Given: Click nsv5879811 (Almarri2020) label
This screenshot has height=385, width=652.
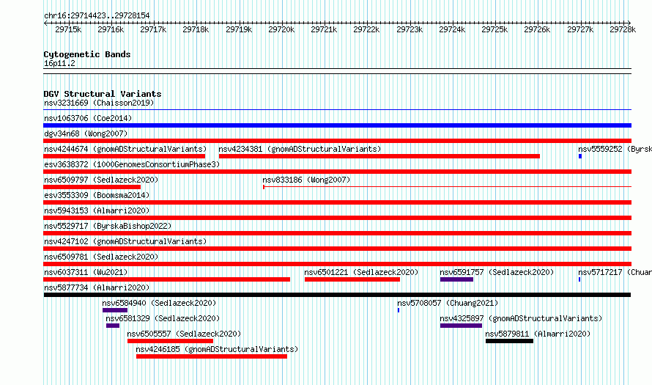Looking at the screenshot, I should 538,334.
